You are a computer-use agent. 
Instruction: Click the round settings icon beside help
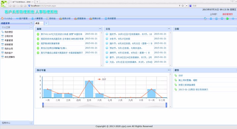click(217, 18)
